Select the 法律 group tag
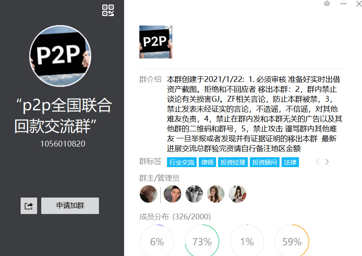 [290, 162]
